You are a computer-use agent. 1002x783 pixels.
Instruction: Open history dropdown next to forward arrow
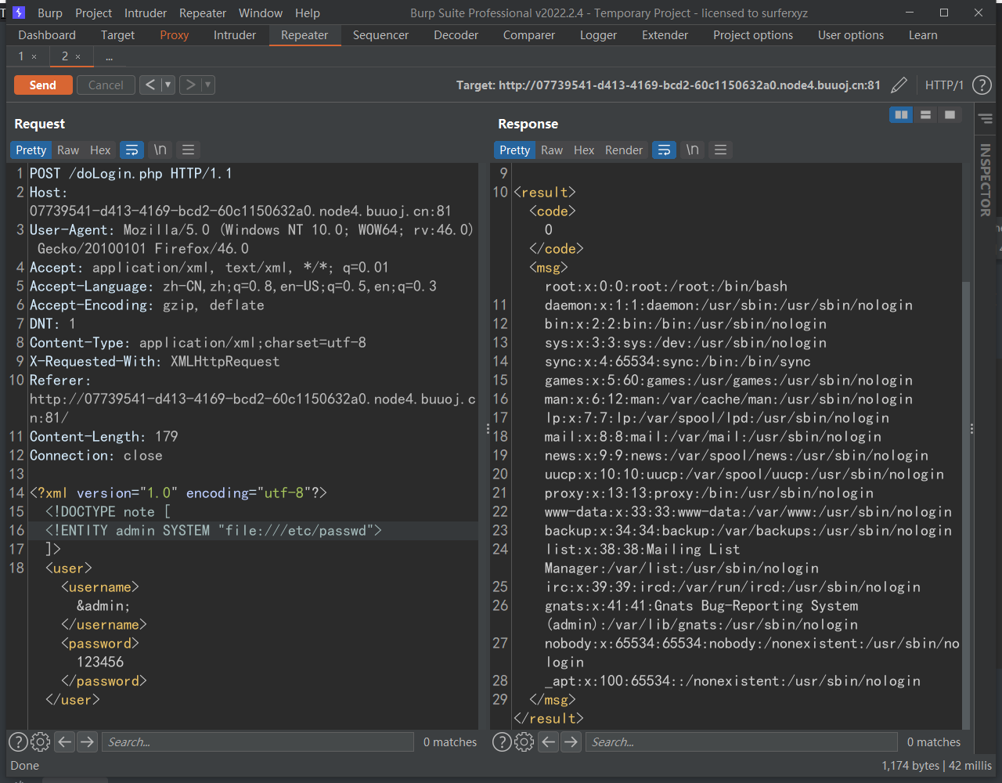point(208,85)
